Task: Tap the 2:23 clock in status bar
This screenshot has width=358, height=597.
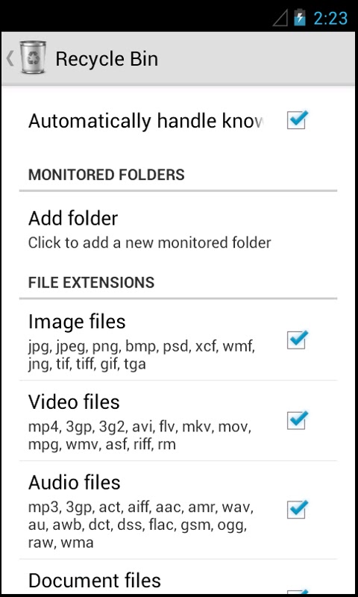Action: pyautogui.click(x=330, y=18)
